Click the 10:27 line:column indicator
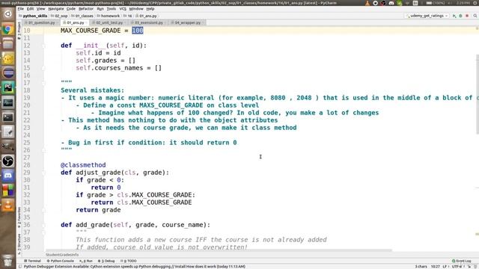The width and height of the screenshot is (479, 269). [x=436, y=266]
